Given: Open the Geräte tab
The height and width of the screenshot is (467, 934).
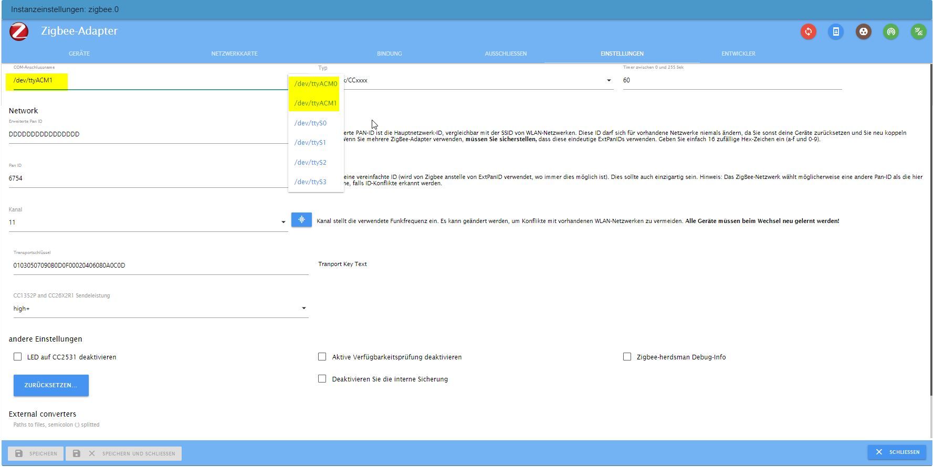Looking at the screenshot, I should pos(79,54).
